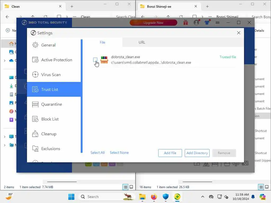This screenshot has width=271, height=203.
Task: Click the Exclusions warning folder icon
Action: coord(35,149)
